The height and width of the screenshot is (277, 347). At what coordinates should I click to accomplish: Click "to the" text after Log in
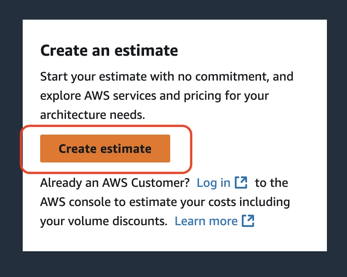click(271, 183)
